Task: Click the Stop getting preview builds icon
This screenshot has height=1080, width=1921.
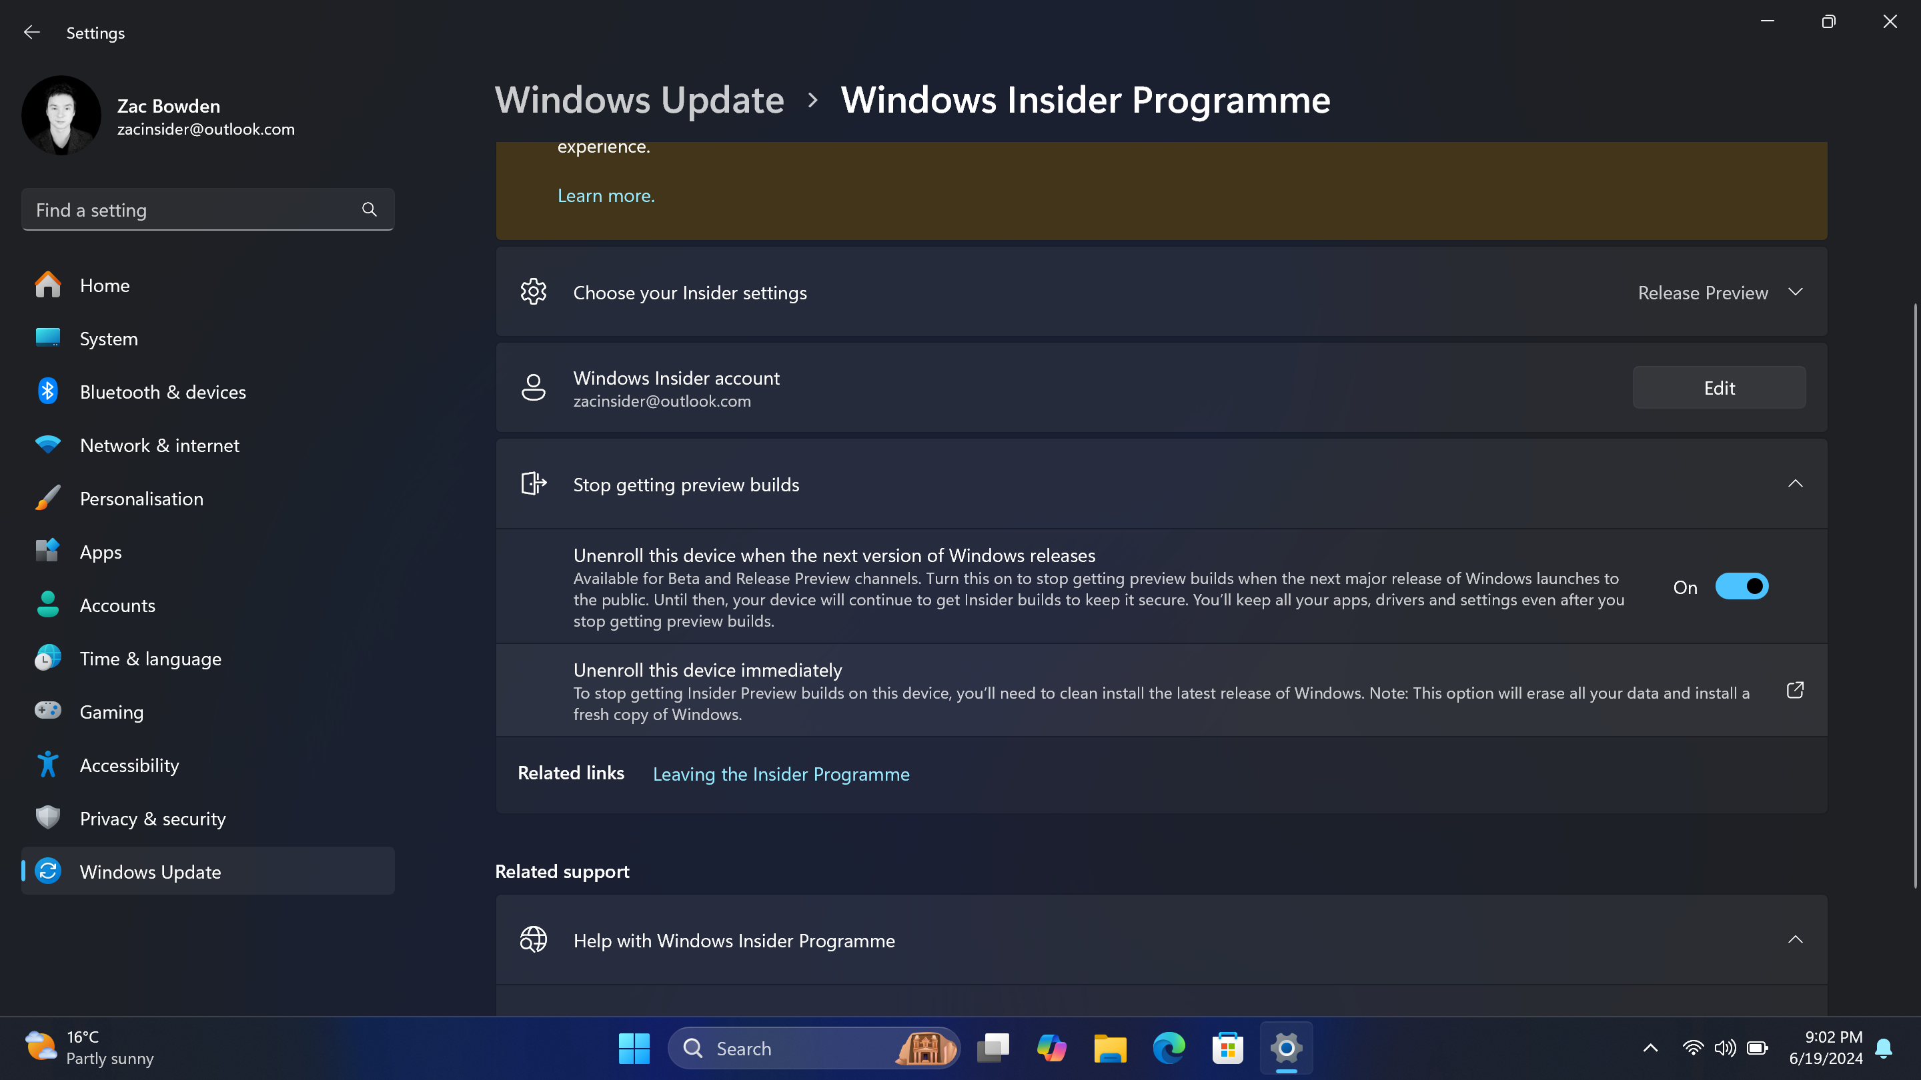Action: tap(534, 484)
